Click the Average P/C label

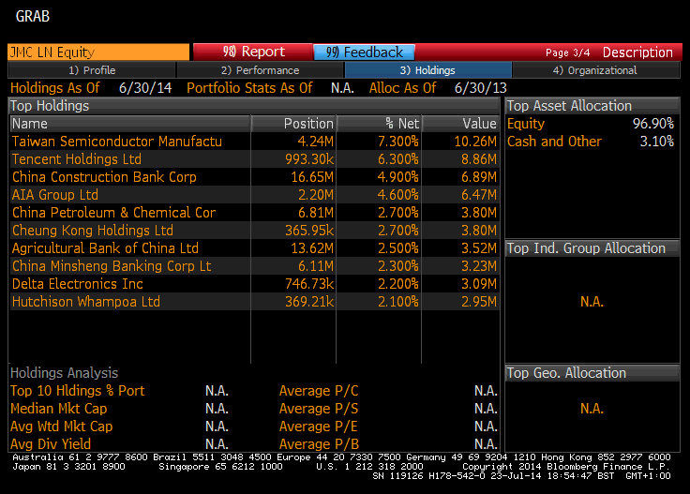[319, 391]
